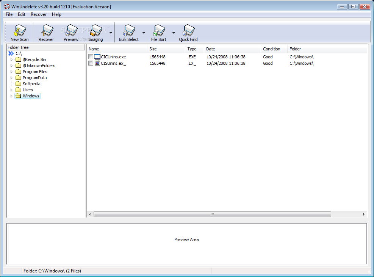
Task: Select the $Recycle.Bin folder icon
Action: (18, 59)
